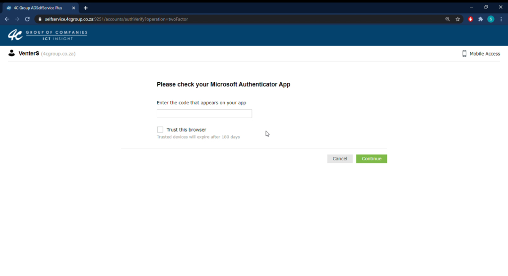The height and width of the screenshot is (276, 508).
Task: Click the browser forward arrow icon
Action: pos(17,19)
